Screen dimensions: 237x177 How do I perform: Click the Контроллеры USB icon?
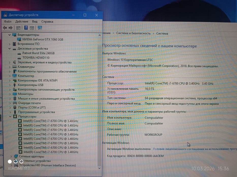15,85
